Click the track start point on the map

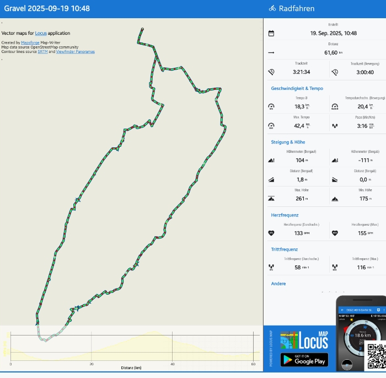click(x=142, y=29)
